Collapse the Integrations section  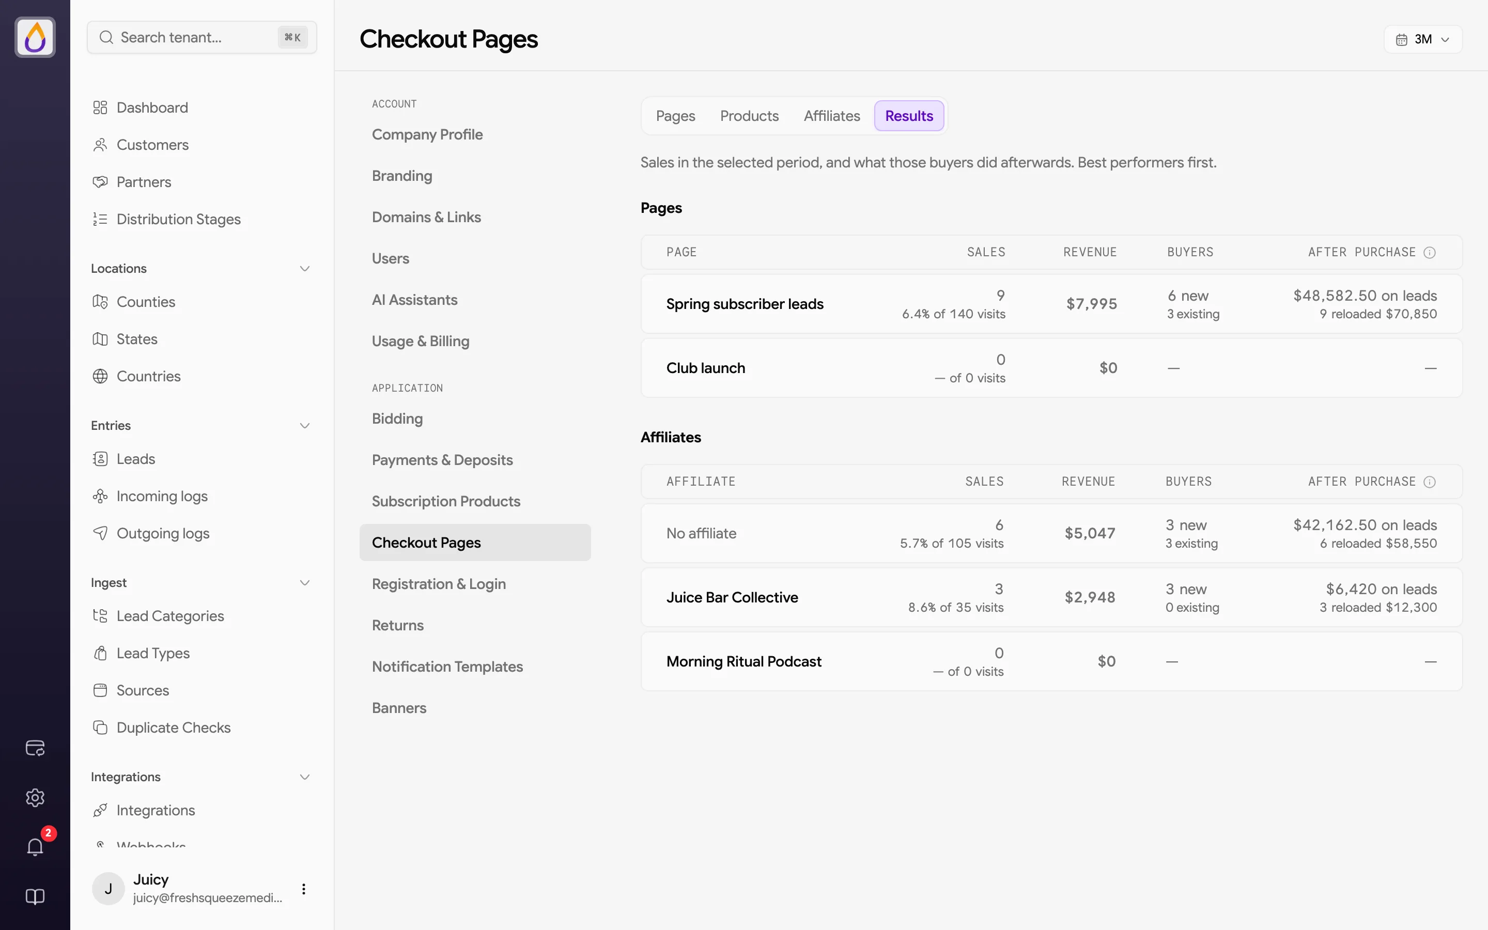point(304,777)
